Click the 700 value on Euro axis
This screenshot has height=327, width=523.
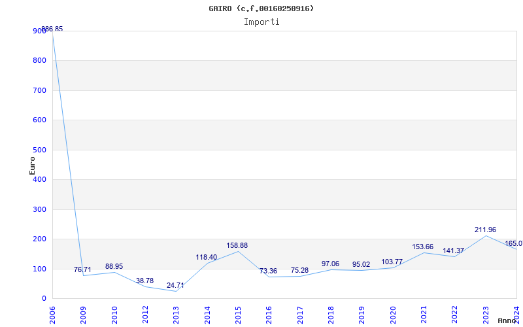pos(39,90)
